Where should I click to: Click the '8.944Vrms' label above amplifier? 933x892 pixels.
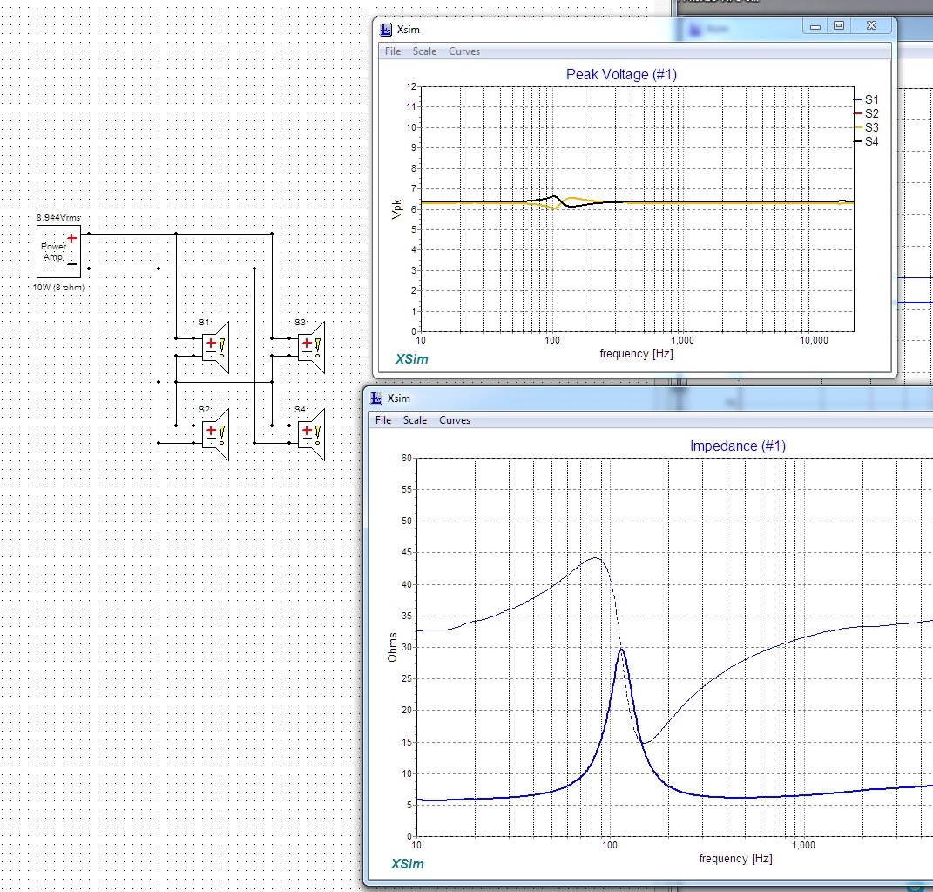58,217
